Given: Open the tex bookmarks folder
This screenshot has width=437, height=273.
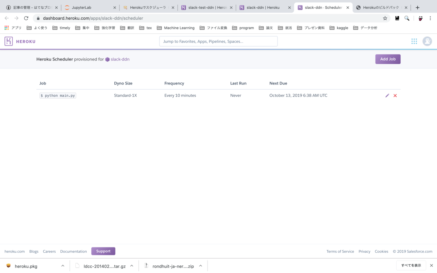Looking at the screenshot, I should click(x=146, y=28).
